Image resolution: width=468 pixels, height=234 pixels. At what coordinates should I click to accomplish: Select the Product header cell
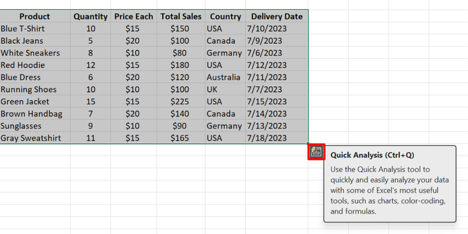click(35, 16)
